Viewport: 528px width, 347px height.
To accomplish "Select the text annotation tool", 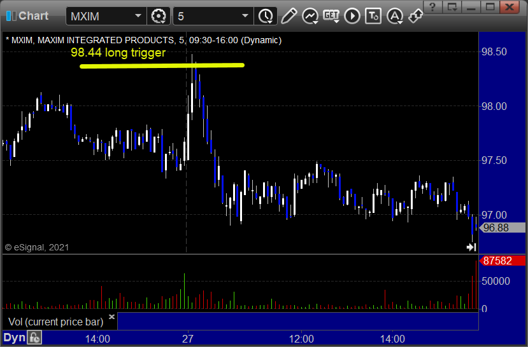I will 373,16.
